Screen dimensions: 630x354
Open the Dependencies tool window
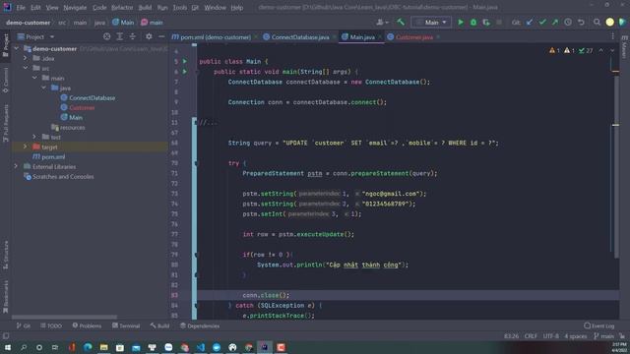[200, 325]
